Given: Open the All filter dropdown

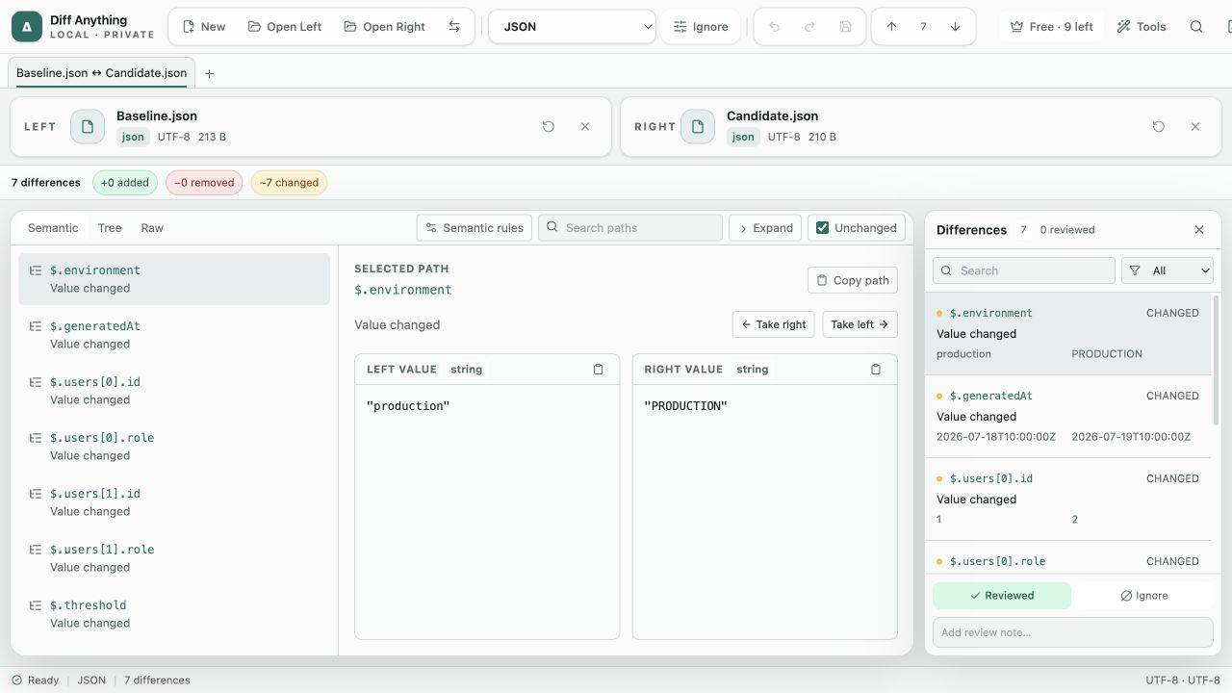Looking at the screenshot, I should pos(1168,270).
